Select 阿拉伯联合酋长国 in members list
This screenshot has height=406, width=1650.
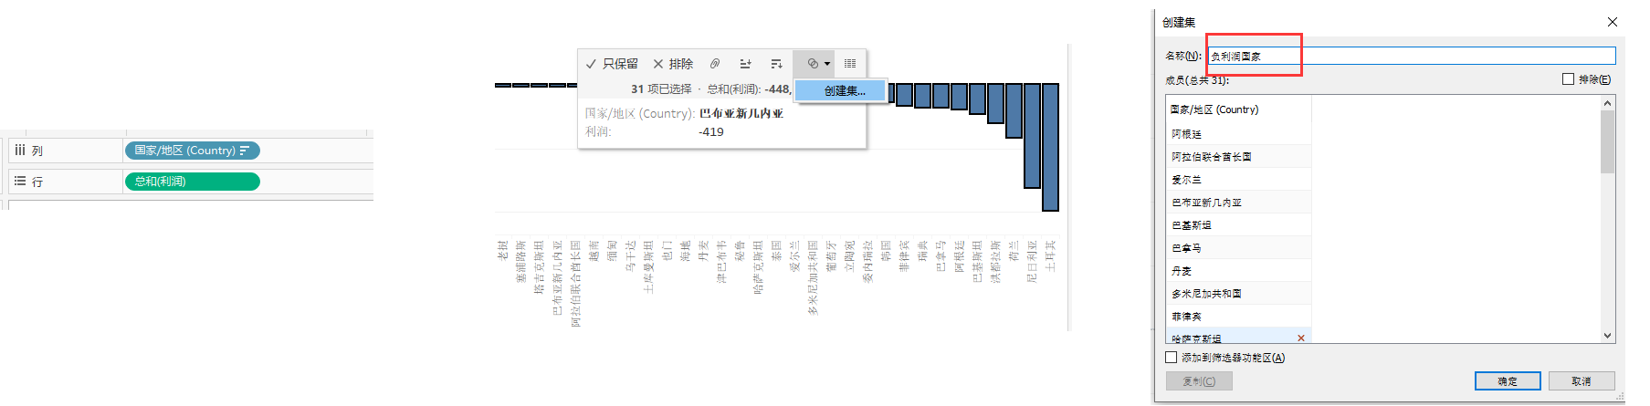click(x=1238, y=157)
